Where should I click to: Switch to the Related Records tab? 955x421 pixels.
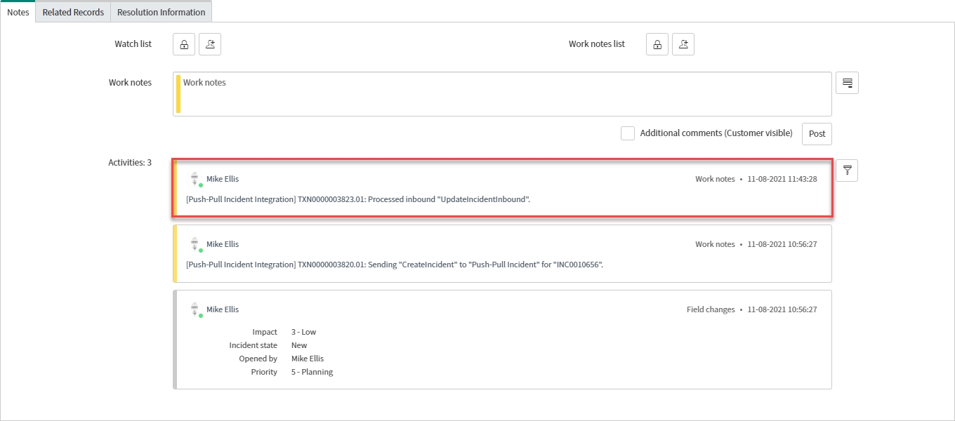point(73,12)
